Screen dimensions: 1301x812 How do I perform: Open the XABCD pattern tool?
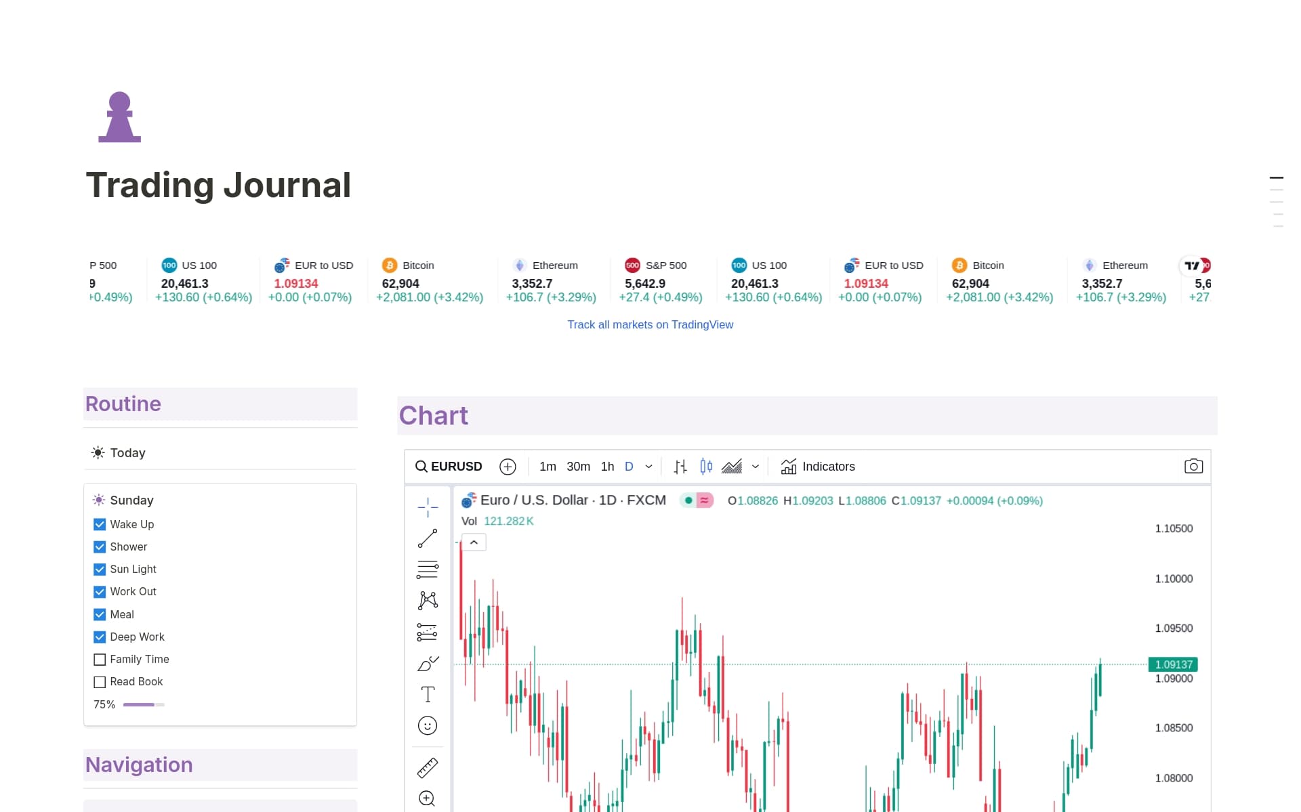(x=427, y=600)
